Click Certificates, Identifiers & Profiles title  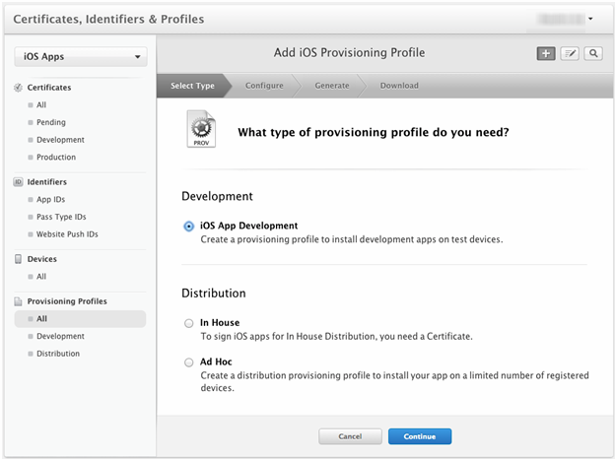coord(108,19)
